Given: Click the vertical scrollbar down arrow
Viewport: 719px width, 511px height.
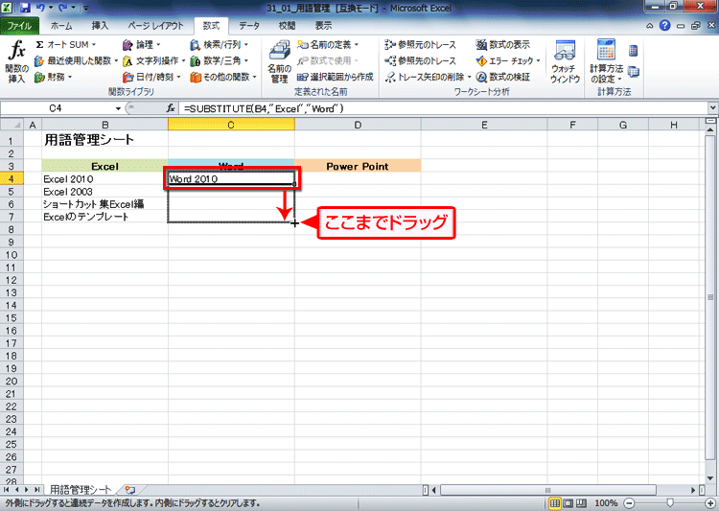Looking at the screenshot, I should click(x=710, y=478).
